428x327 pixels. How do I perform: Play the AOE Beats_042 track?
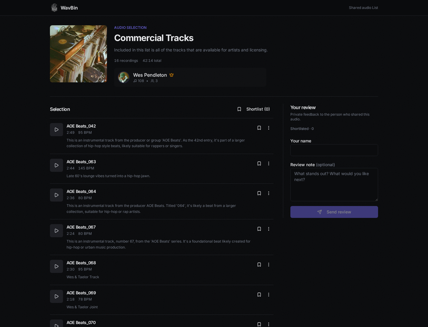click(x=56, y=130)
